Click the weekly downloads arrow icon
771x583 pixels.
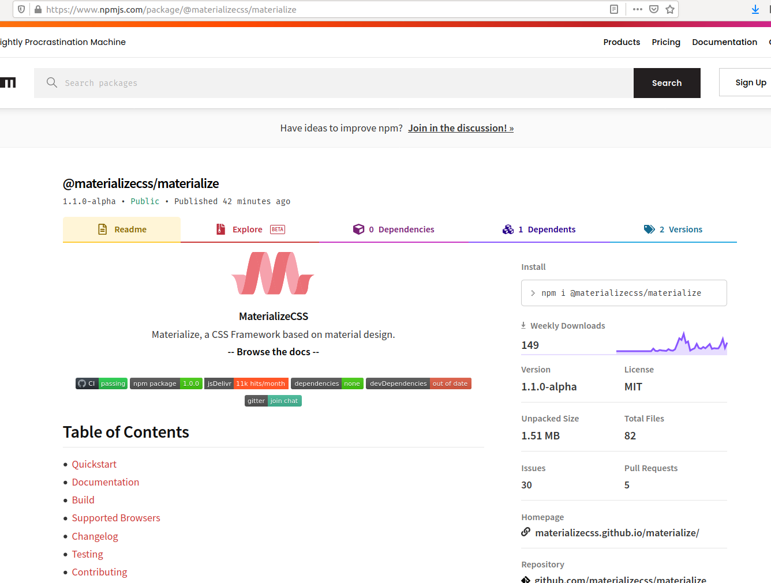click(x=523, y=325)
